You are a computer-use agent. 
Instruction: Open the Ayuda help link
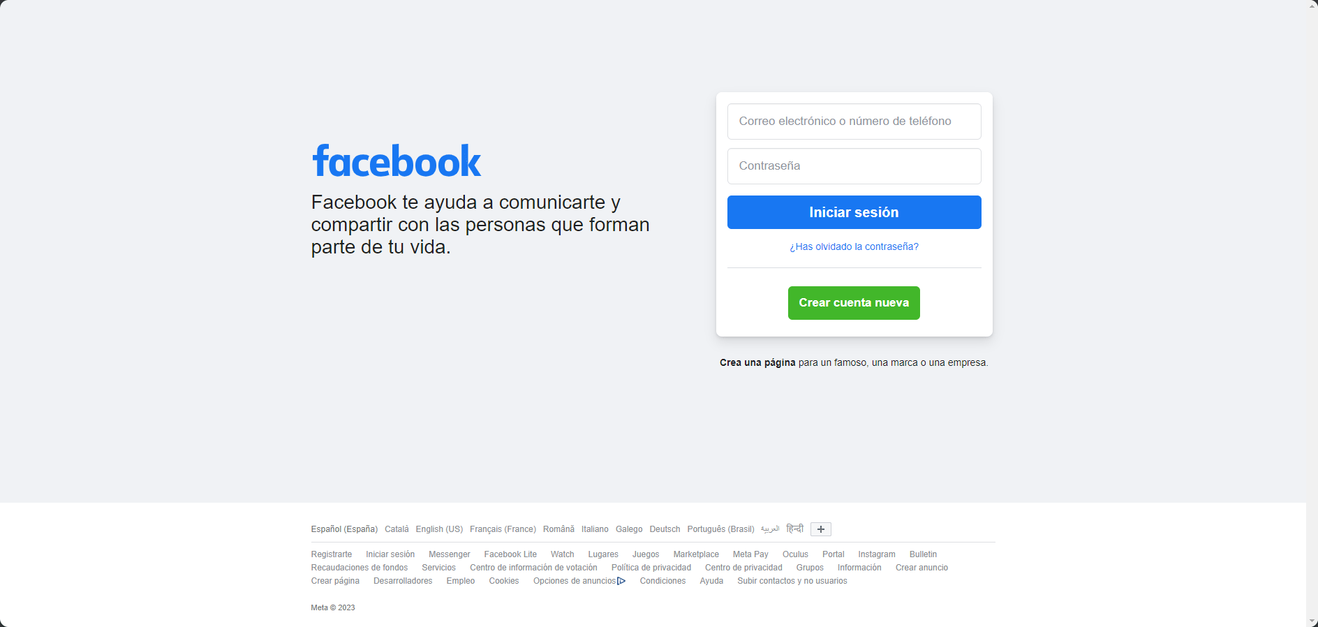click(711, 581)
